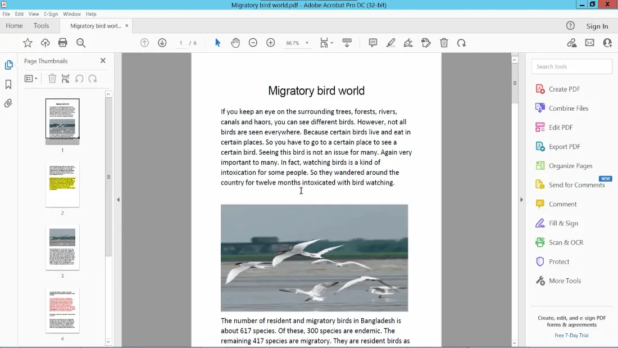Add a sticky note comment
This screenshot has width=618, height=348.
point(372,43)
